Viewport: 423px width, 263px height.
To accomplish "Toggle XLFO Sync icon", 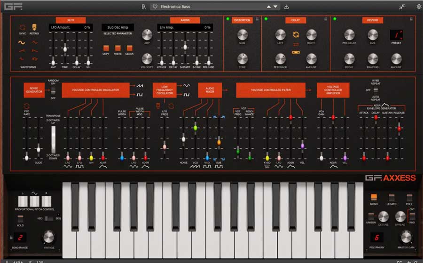I will [x=23, y=27].
